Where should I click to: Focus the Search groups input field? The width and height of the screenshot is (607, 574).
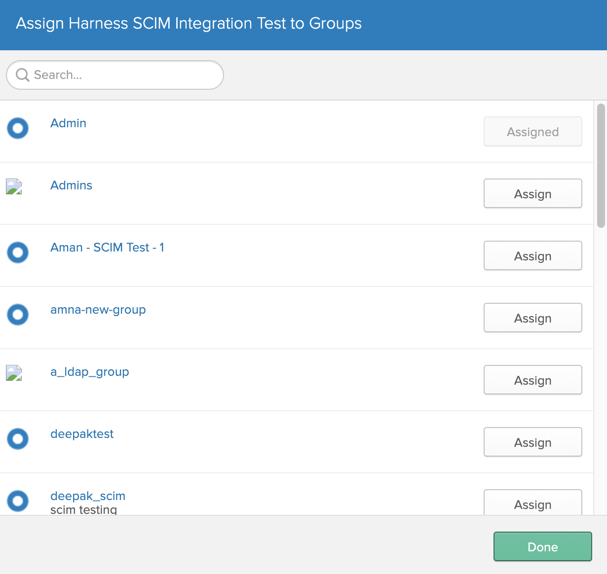115,75
